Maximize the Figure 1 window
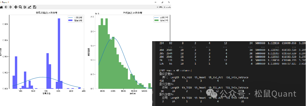 (162, 2)
